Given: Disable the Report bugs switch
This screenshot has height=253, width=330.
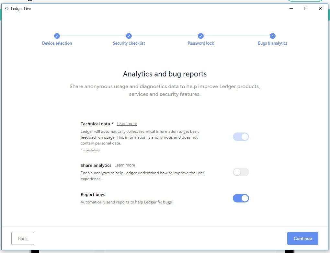Looking at the screenshot, I should pyautogui.click(x=241, y=198).
